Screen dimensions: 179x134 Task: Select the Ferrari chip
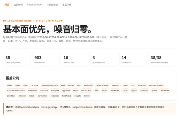coord(125,85)
